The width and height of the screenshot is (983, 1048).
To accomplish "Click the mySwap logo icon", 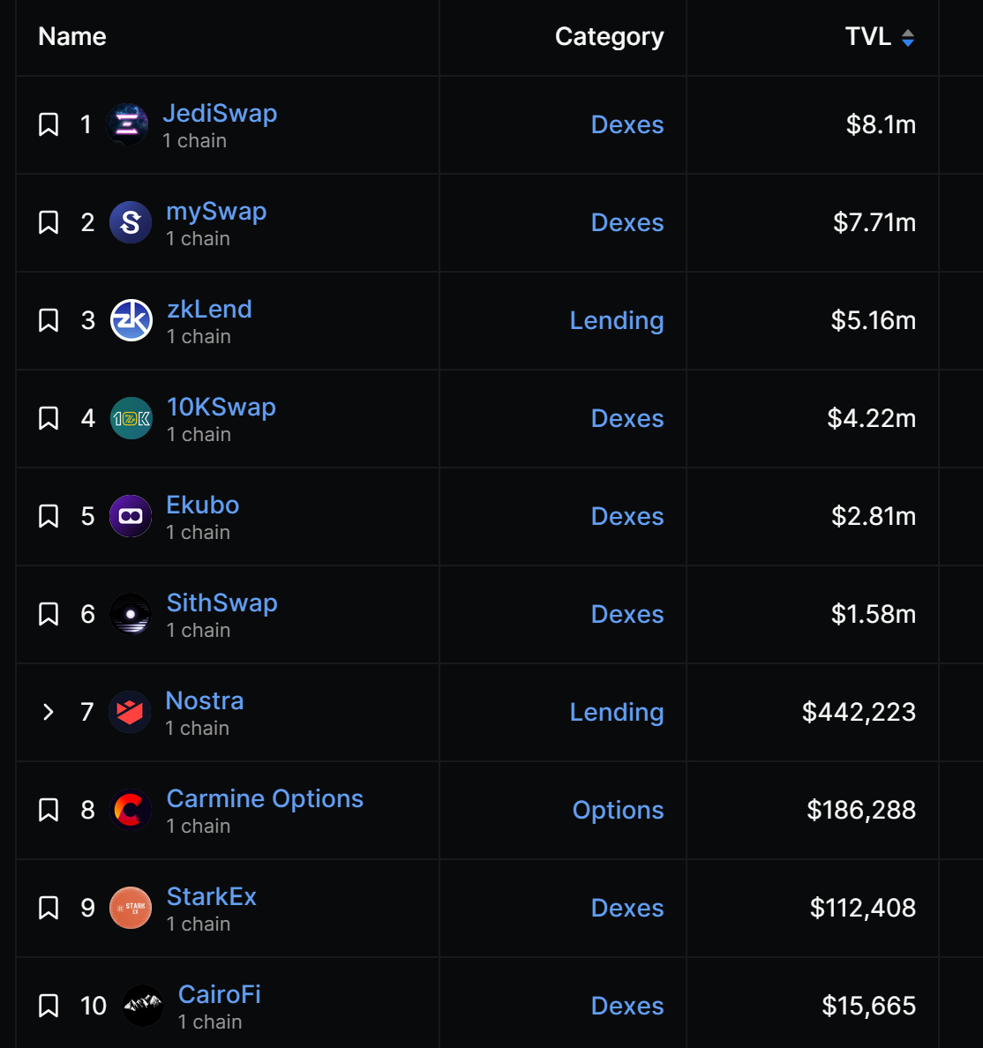I will point(131,222).
